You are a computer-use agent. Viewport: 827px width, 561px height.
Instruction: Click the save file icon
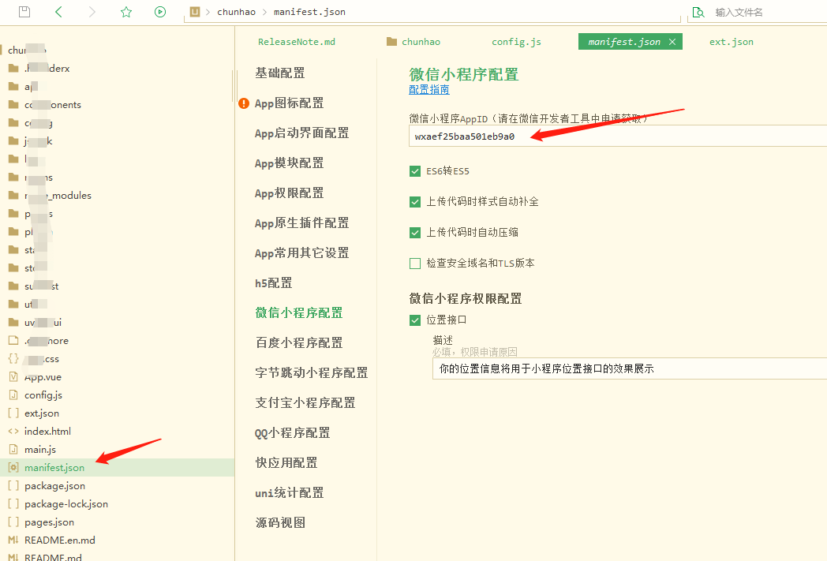tap(24, 12)
